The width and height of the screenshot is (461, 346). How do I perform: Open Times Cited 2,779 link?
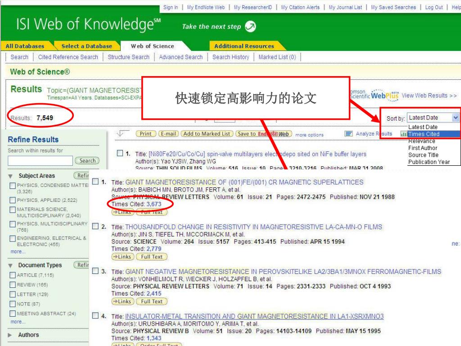coord(154,249)
